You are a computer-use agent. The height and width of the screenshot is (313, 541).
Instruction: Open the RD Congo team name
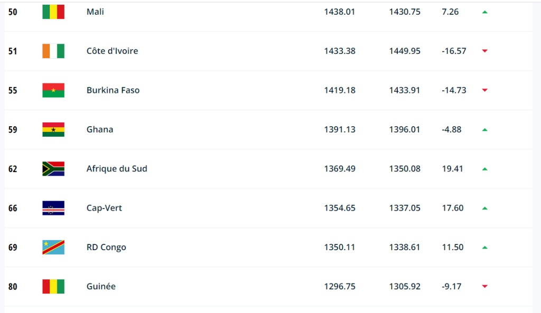click(106, 247)
